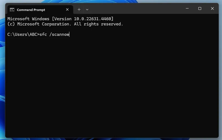This screenshot has width=222, height=140.
Task: Close the Command Prompt tab
Action: (67, 10)
